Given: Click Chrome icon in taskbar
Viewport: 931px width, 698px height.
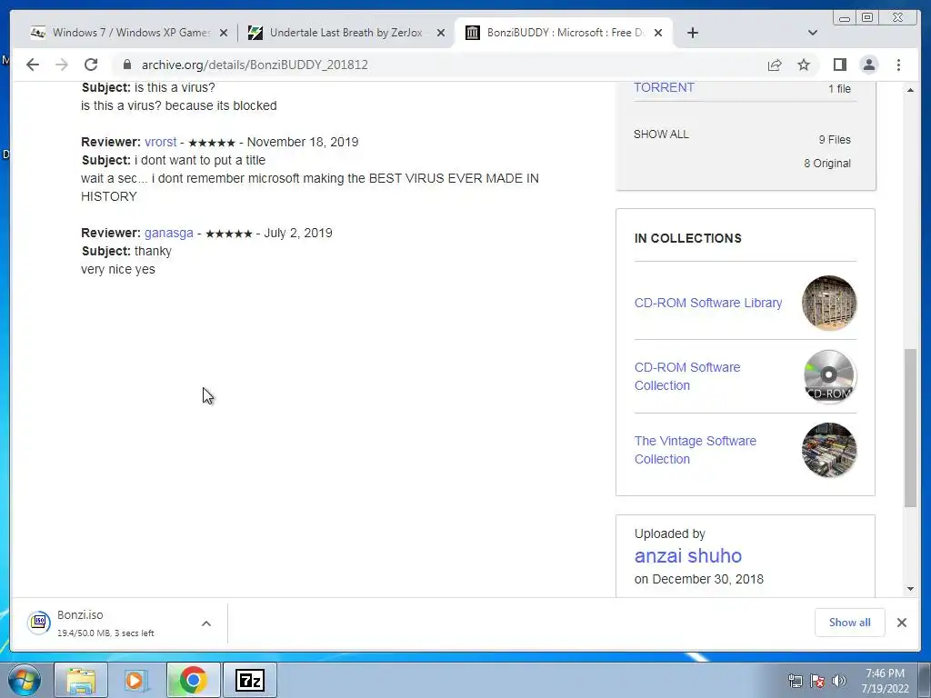Looking at the screenshot, I should click(x=193, y=680).
